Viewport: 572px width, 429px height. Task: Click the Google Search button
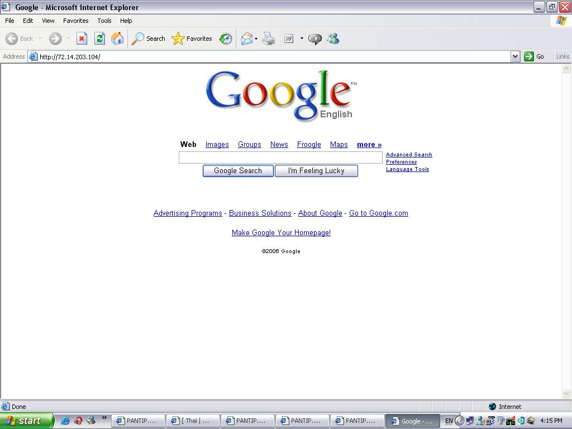(238, 171)
